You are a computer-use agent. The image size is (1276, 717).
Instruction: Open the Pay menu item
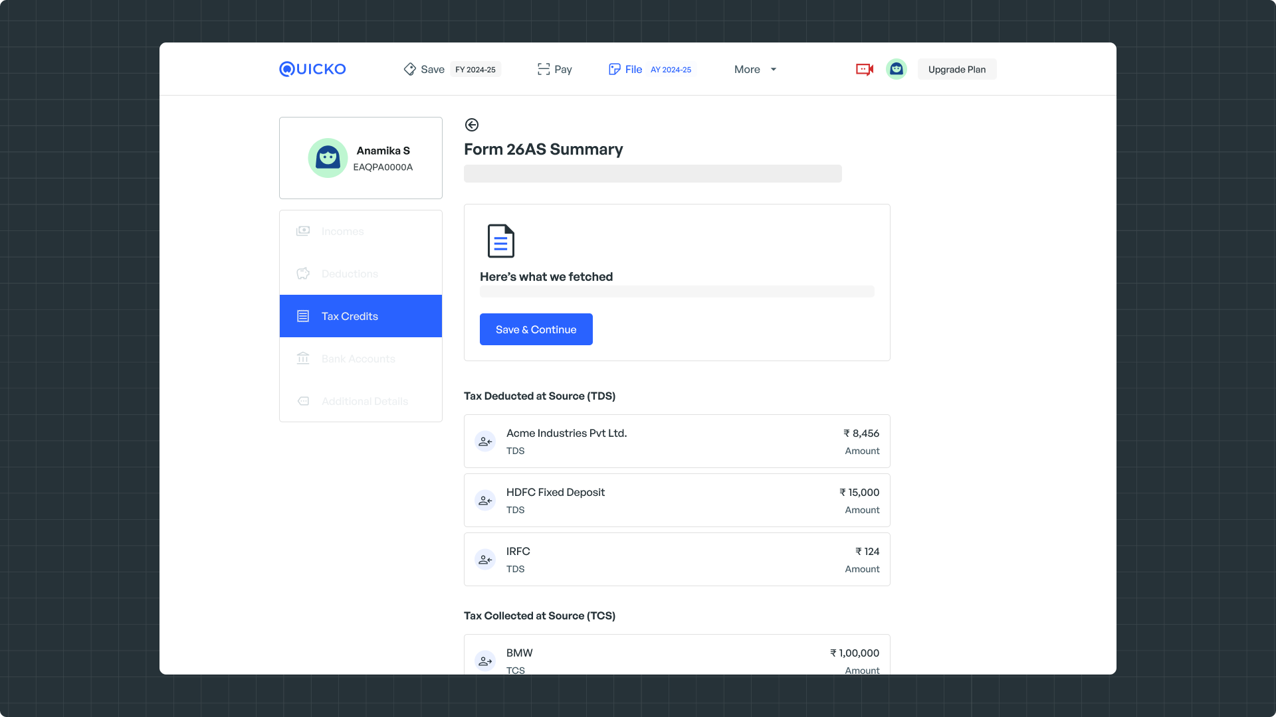point(554,69)
